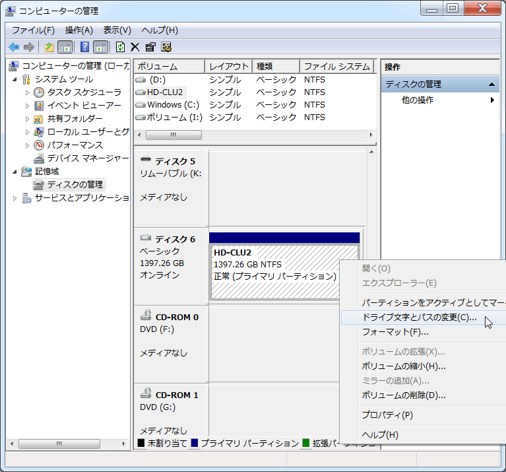Choose ドライブ文字とパスの変更(C)... from context menu
This screenshot has width=506, height=472.
click(x=424, y=318)
